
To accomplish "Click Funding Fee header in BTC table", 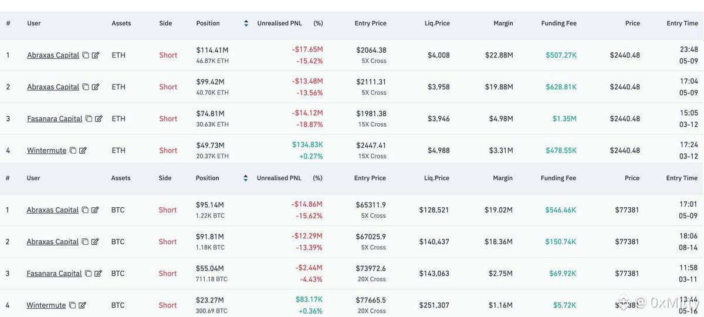I will pos(559,178).
